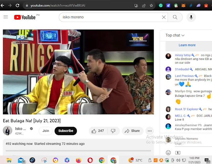Click the 492 watching now description text
212x164 pixels.
(45, 144)
